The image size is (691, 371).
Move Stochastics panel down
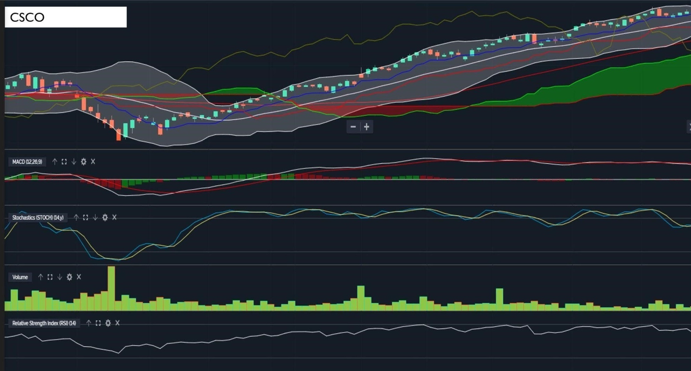click(95, 217)
